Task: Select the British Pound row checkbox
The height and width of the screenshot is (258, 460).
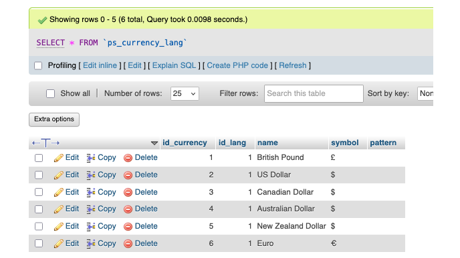Action: tap(39, 158)
